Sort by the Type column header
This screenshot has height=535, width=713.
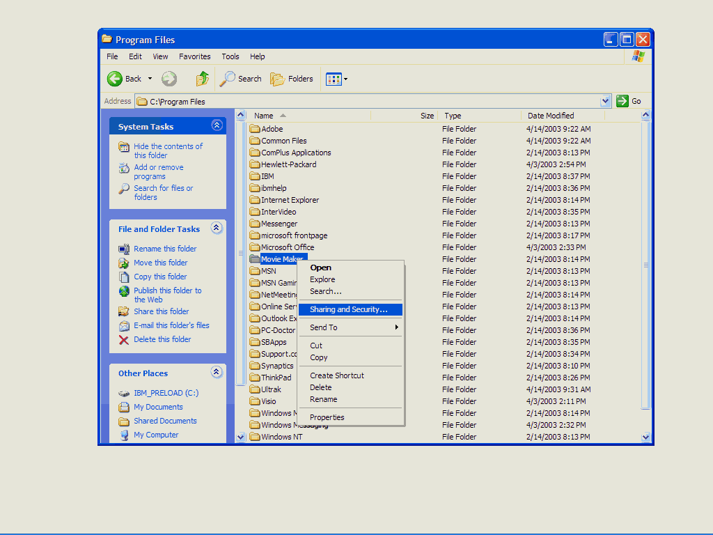479,116
